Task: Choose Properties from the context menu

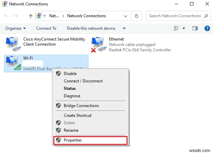Action: [73, 140]
